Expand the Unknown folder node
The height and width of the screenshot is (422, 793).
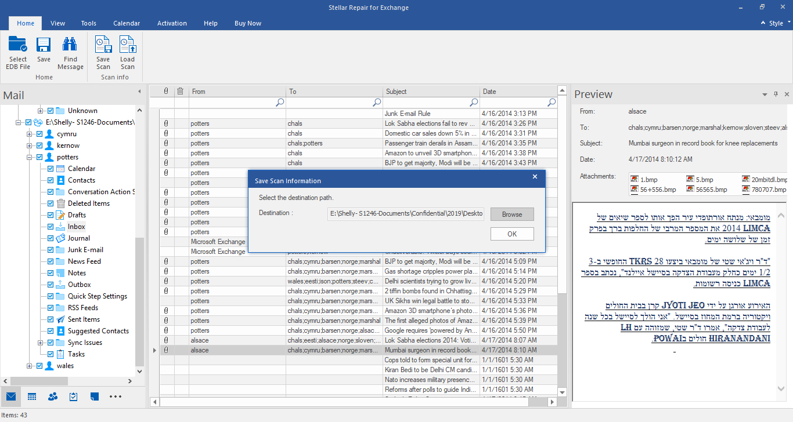point(40,111)
